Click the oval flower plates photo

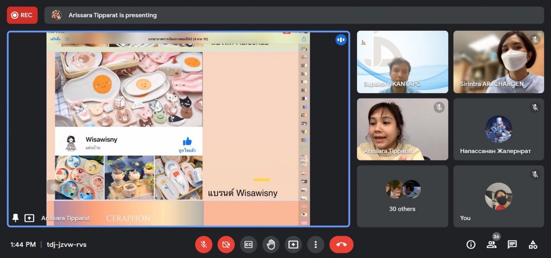click(x=179, y=178)
